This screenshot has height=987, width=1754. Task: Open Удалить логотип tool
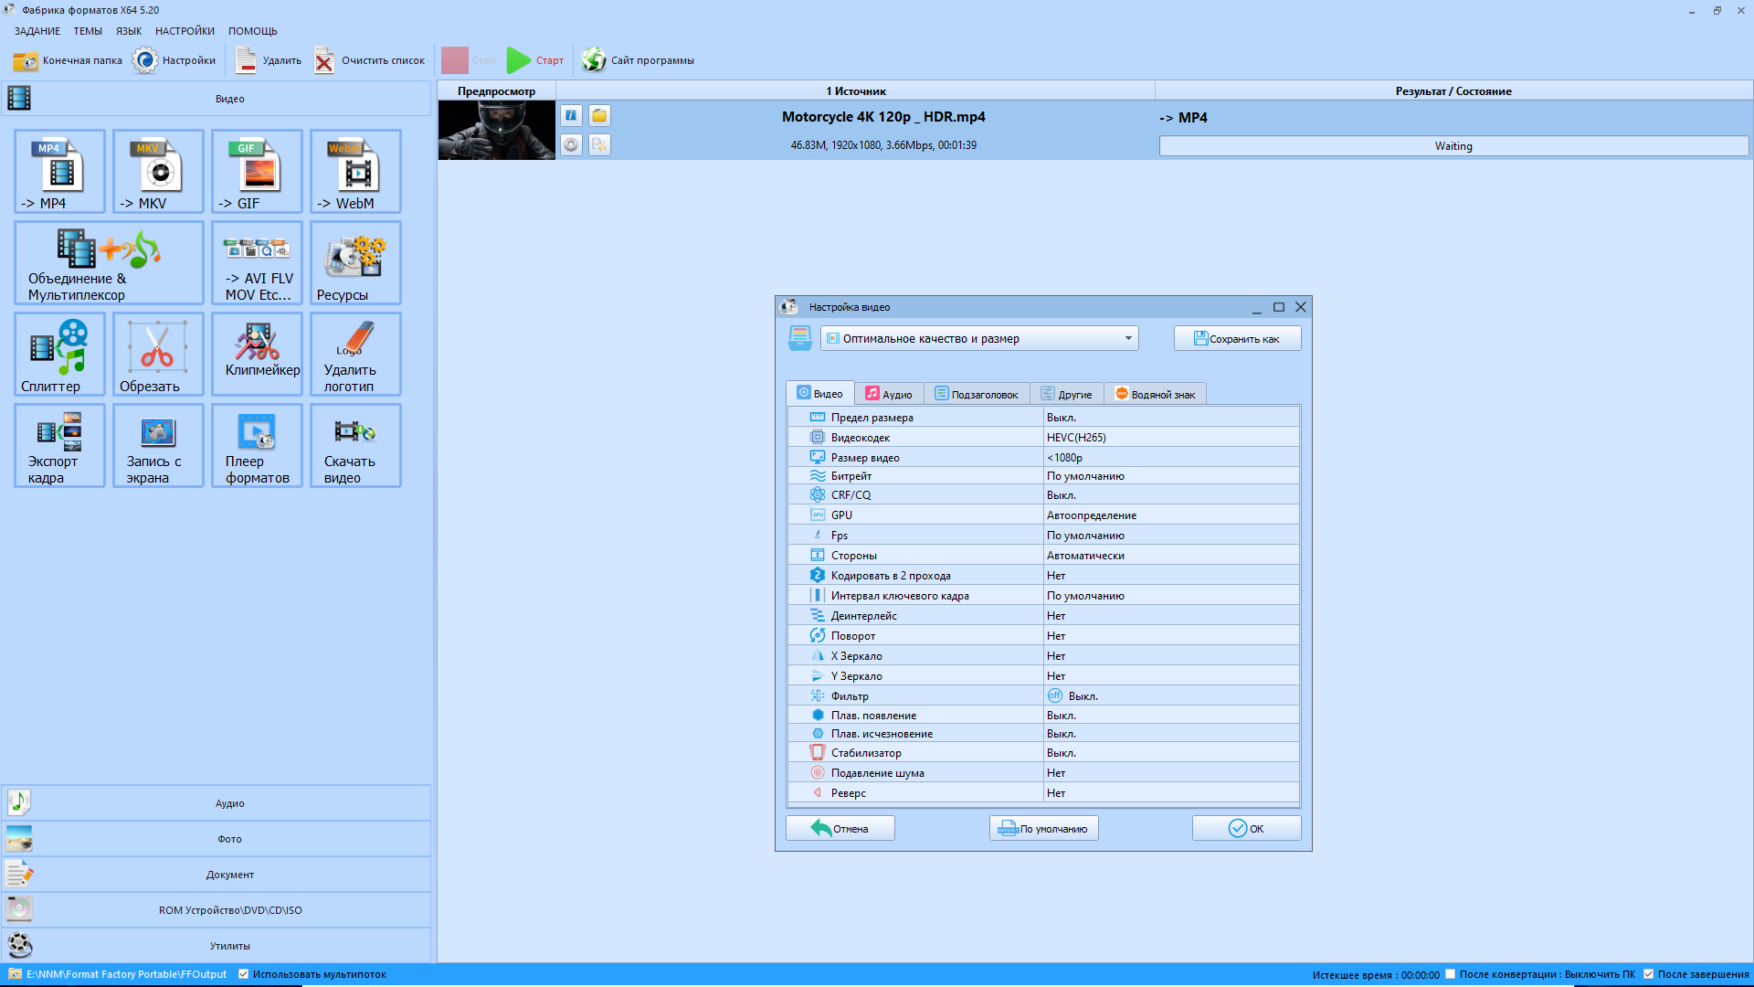click(355, 355)
